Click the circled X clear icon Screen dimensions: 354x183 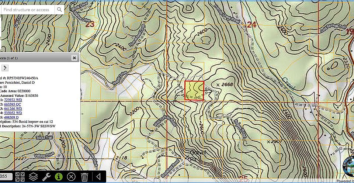[72, 177]
